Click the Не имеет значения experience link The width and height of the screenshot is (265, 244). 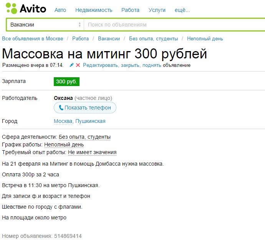[x=92, y=152]
